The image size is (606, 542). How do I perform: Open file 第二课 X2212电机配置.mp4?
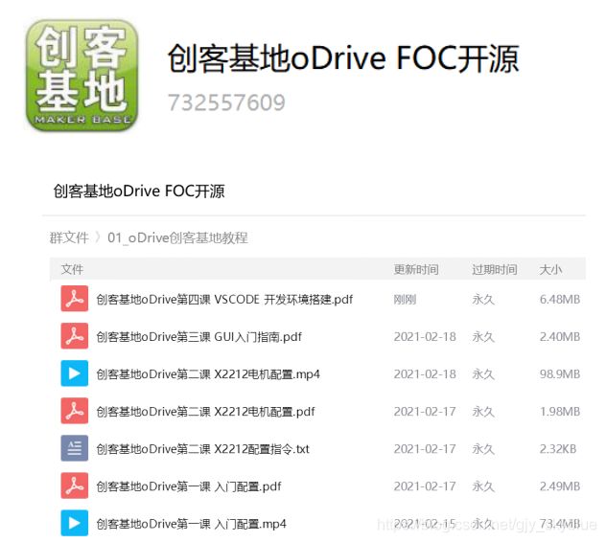click(x=208, y=374)
